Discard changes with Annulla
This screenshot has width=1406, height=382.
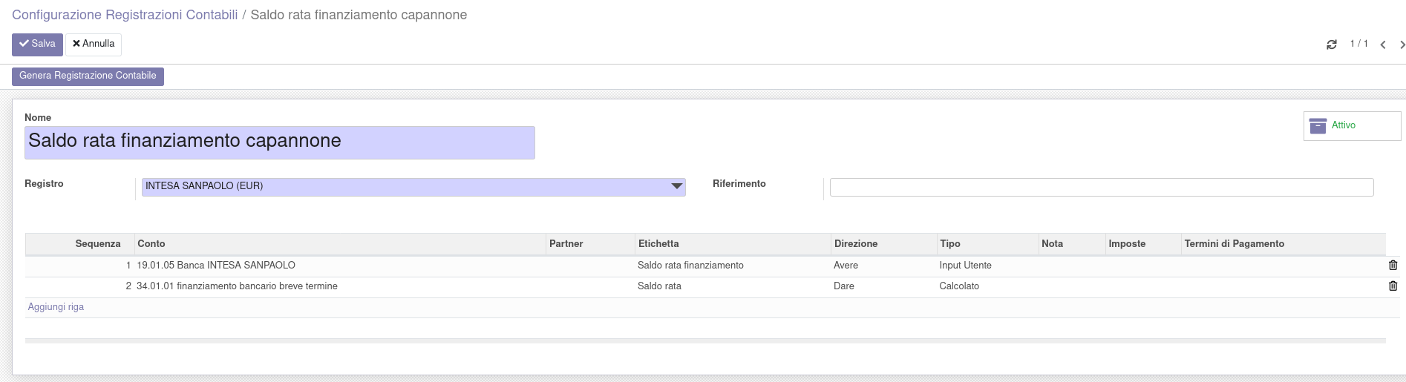[94, 45]
